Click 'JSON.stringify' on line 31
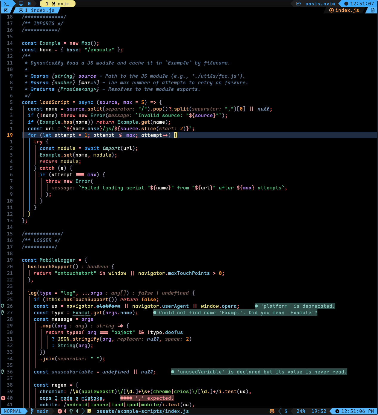This screenshot has width=378, height=415. (79, 339)
